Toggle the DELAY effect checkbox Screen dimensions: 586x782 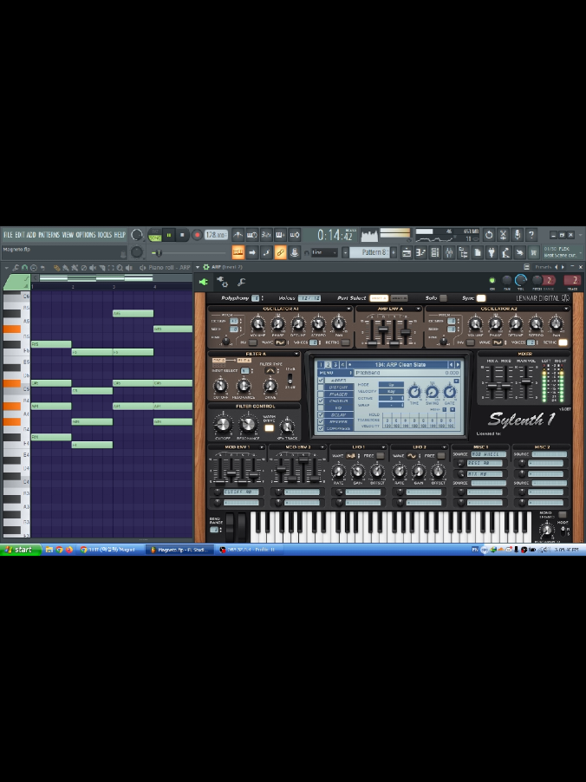(322, 415)
